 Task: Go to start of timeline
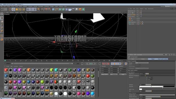point(82,64)
